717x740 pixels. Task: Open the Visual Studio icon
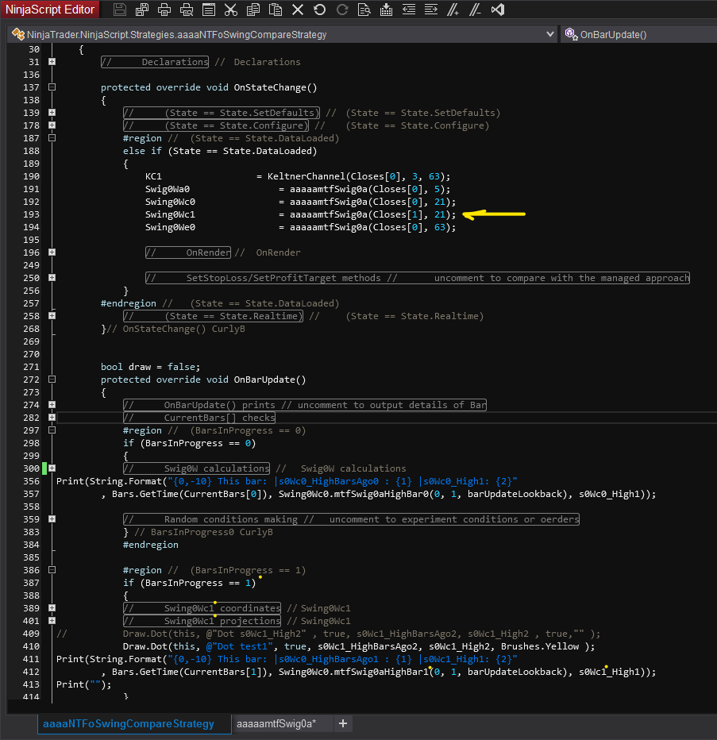[x=497, y=10]
